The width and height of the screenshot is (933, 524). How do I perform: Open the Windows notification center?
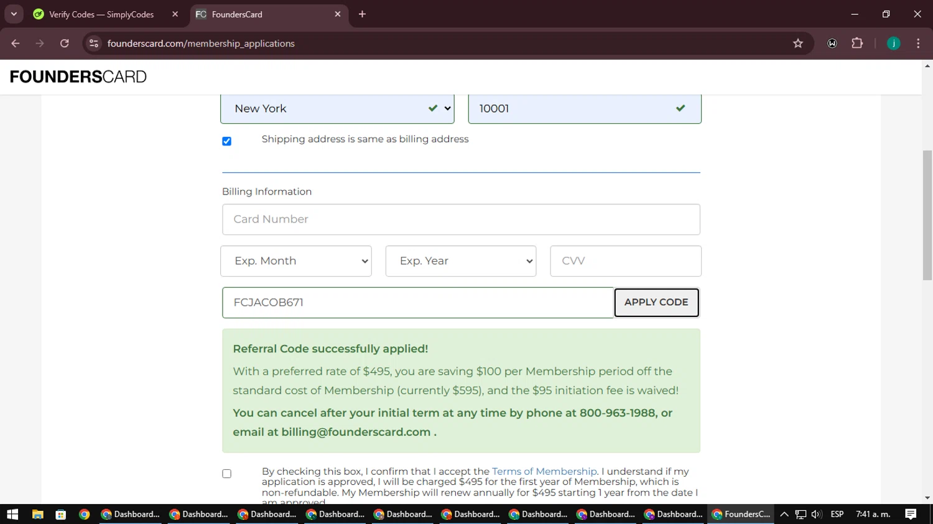click(911, 514)
